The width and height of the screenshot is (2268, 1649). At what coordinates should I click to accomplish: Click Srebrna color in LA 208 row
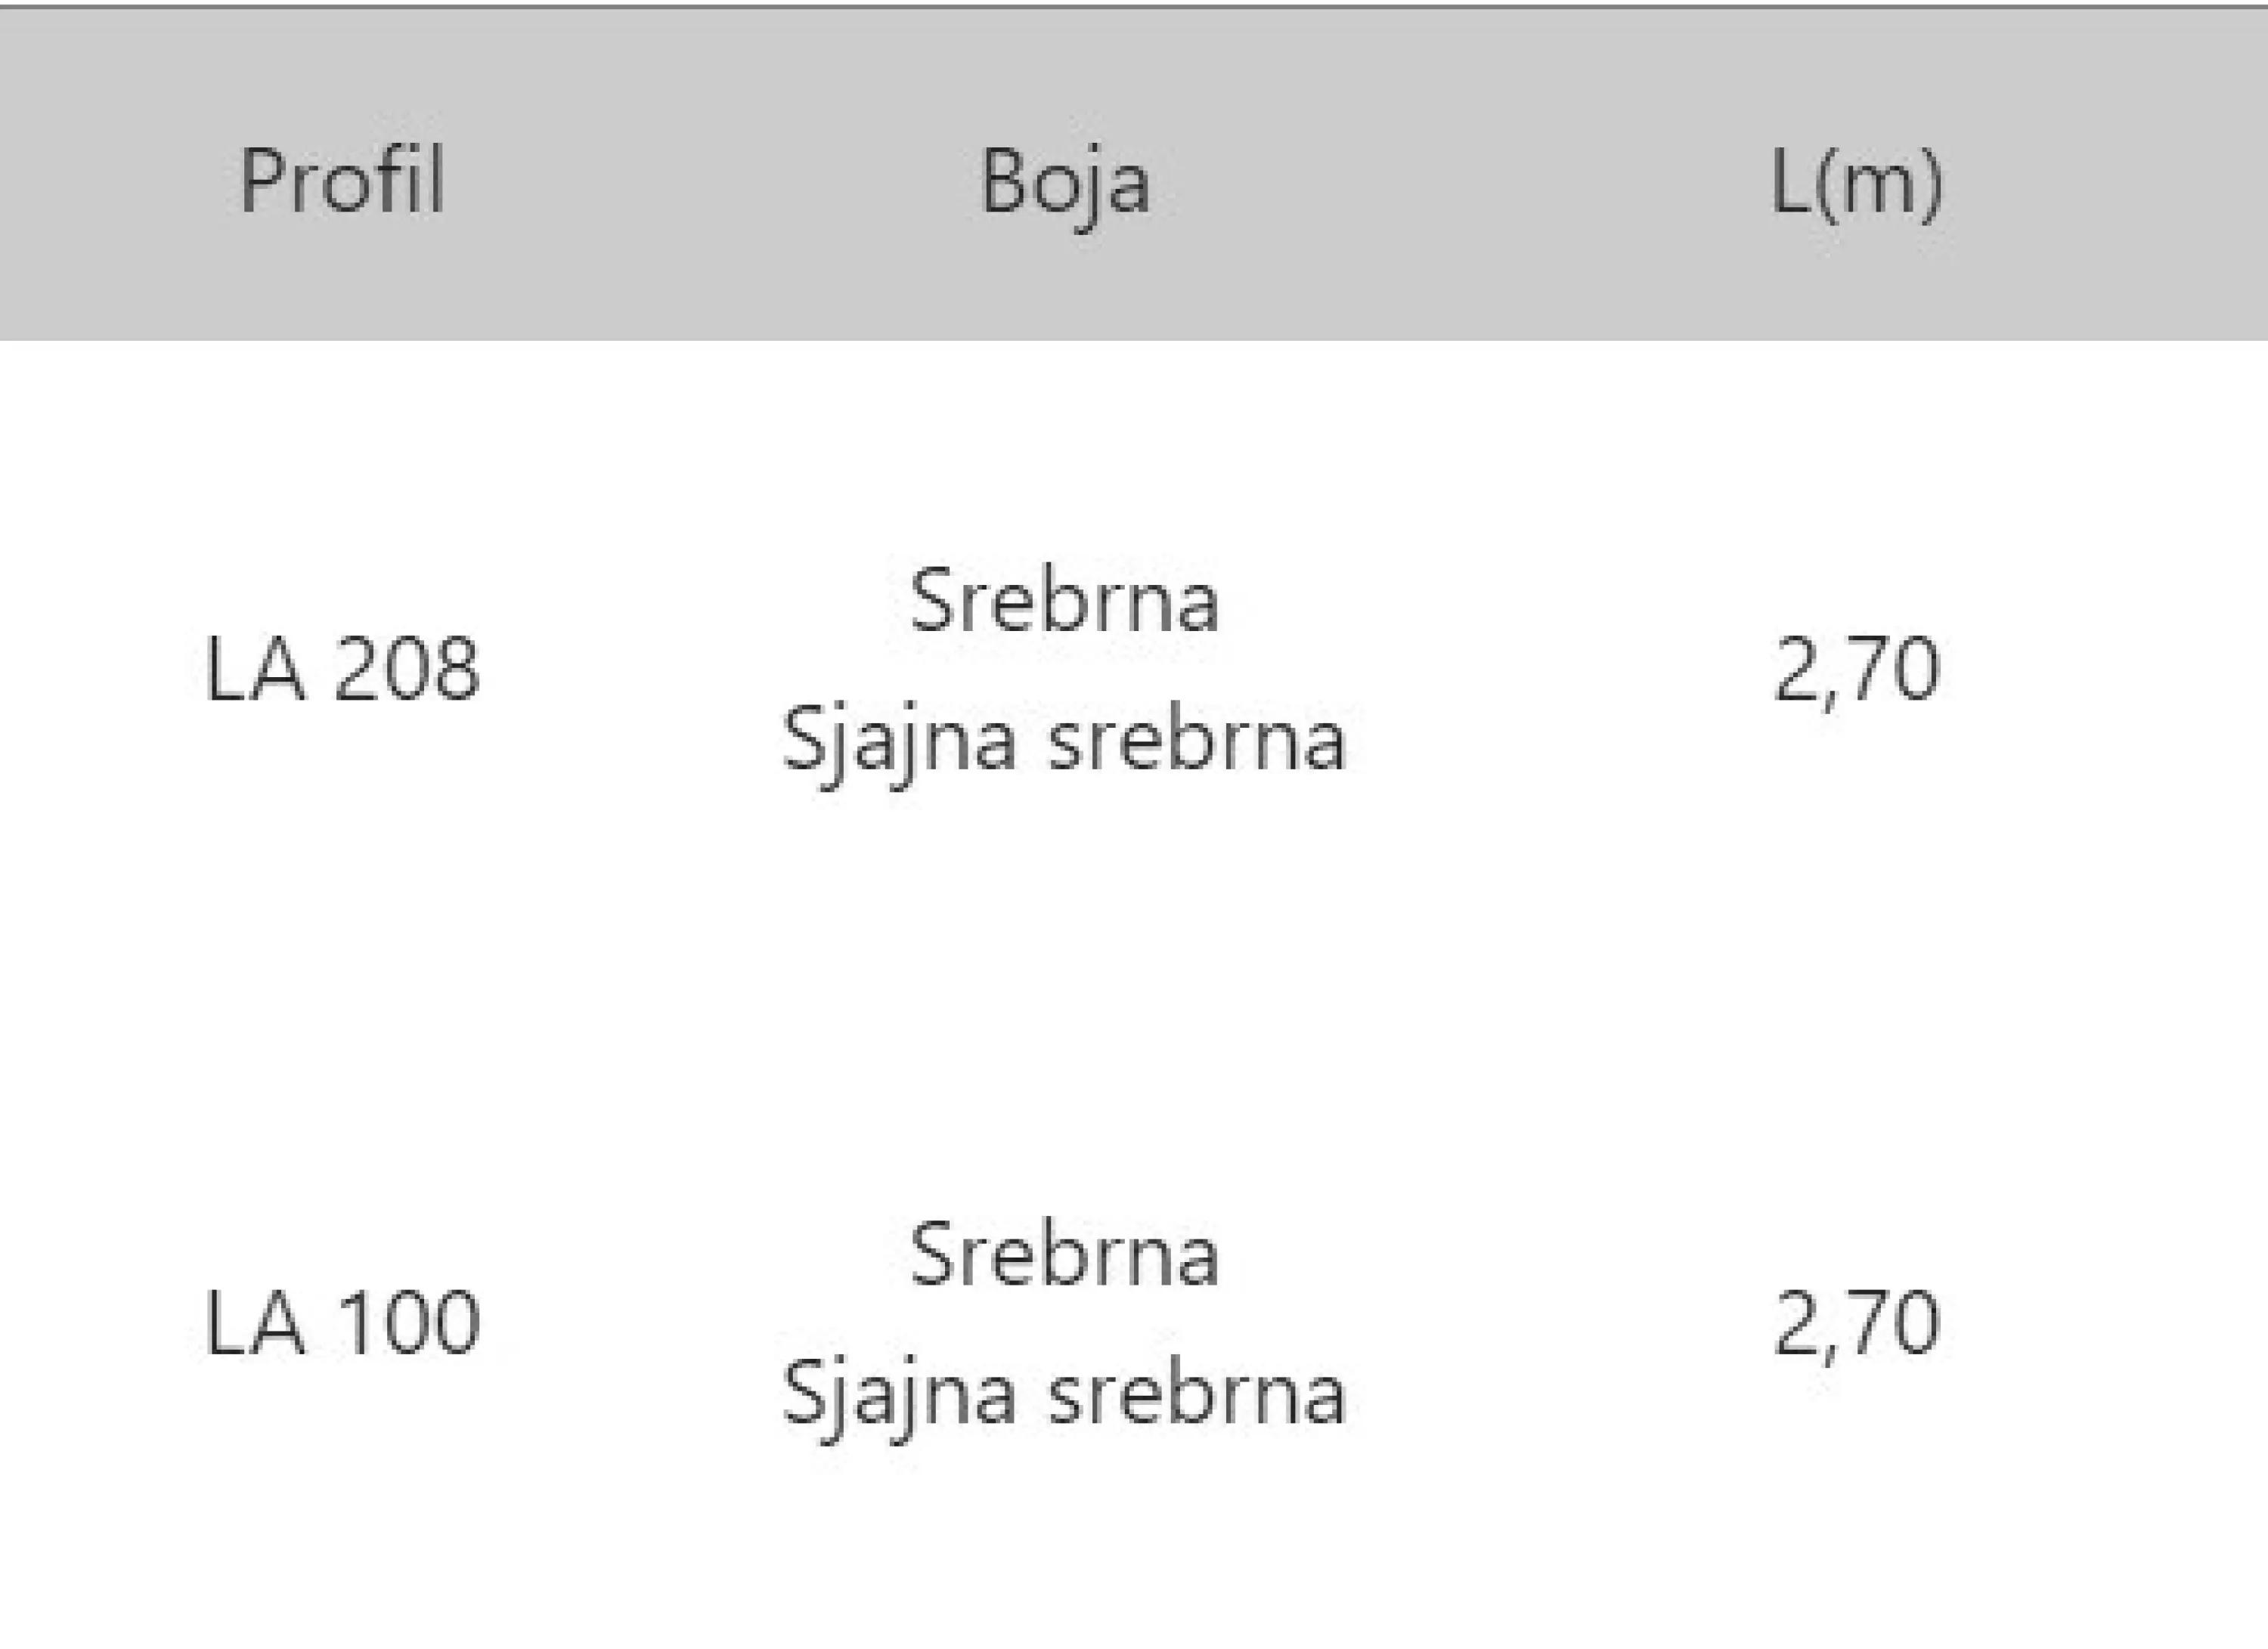click(1064, 601)
